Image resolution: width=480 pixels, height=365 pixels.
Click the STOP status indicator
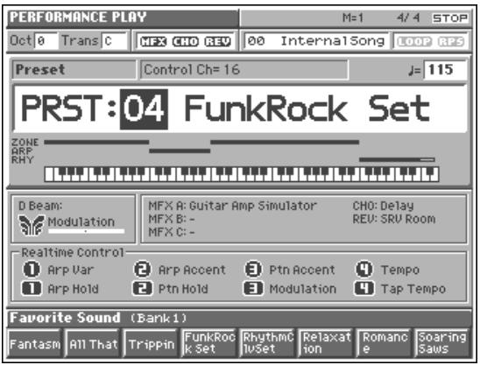pyautogui.click(x=450, y=18)
